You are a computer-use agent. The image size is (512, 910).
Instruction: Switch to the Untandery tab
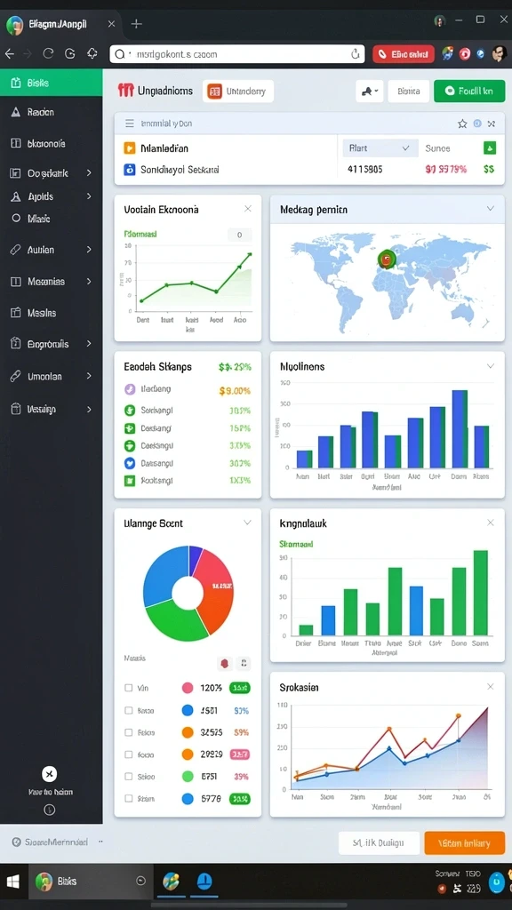238,92
